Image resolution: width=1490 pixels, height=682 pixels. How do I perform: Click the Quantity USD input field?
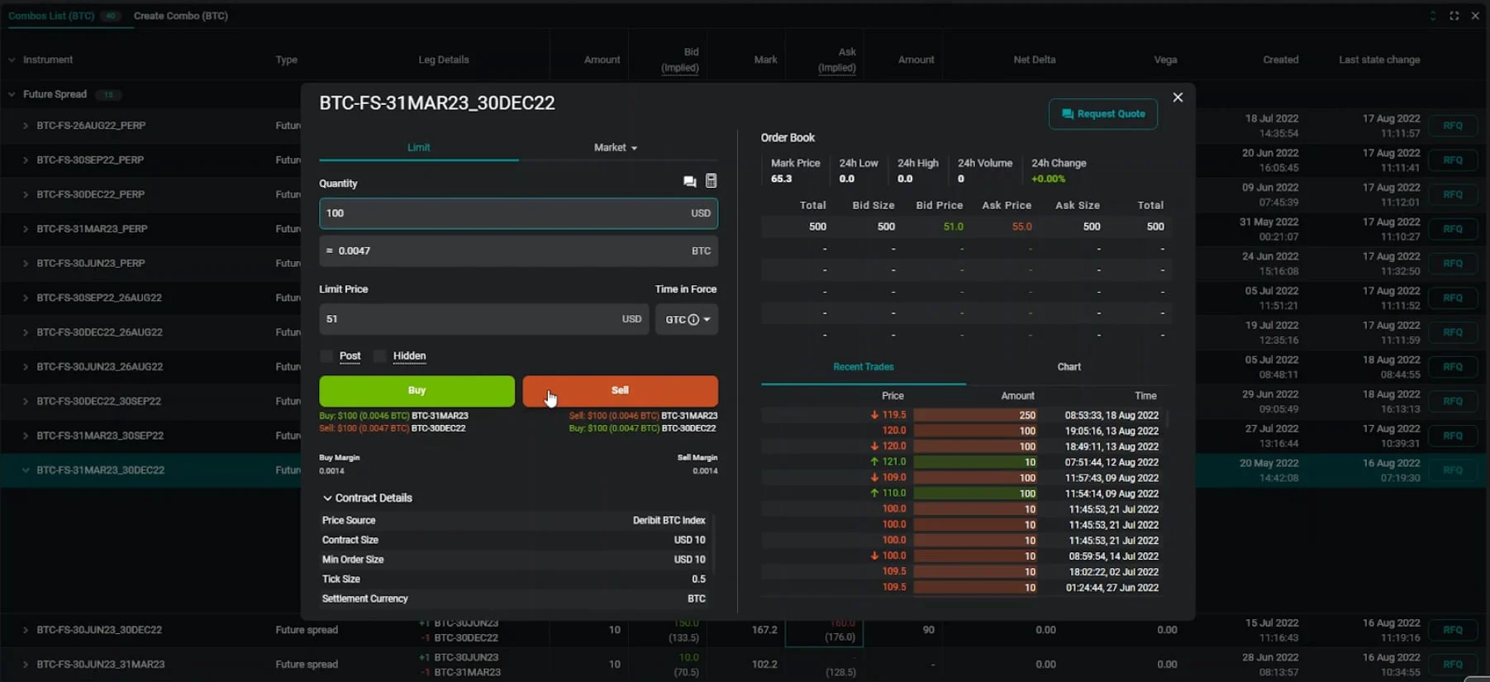[518, 213]
